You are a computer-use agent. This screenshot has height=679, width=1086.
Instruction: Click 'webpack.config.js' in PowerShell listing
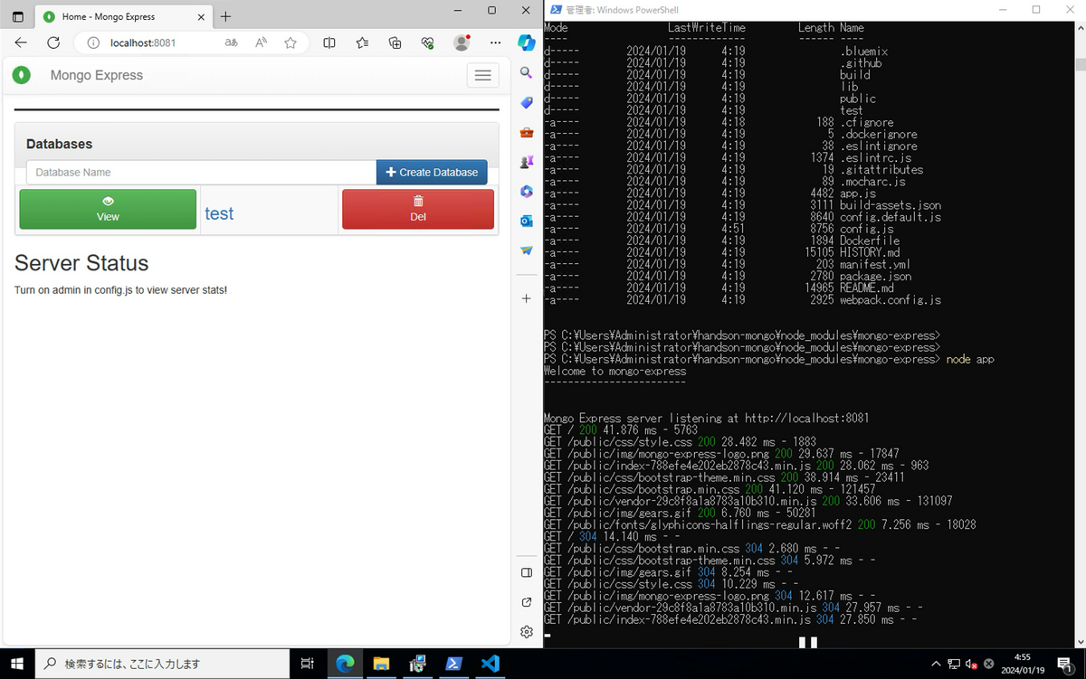tap(891, 299)
